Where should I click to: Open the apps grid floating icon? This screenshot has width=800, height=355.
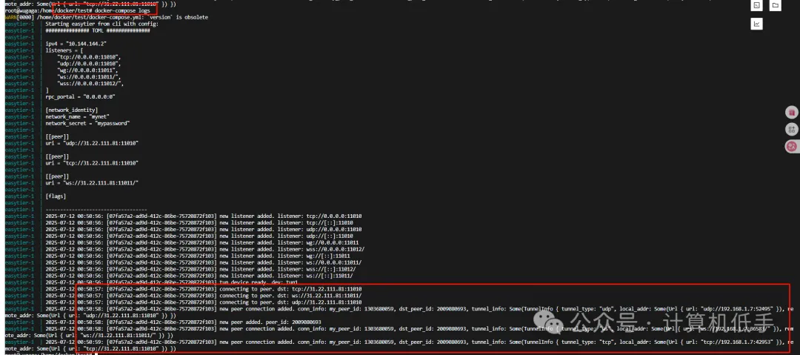[792, 129]
